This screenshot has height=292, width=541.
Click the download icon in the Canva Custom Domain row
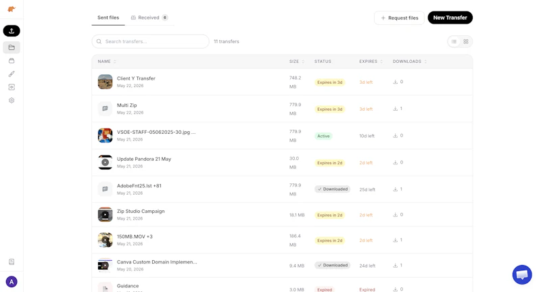396,266
